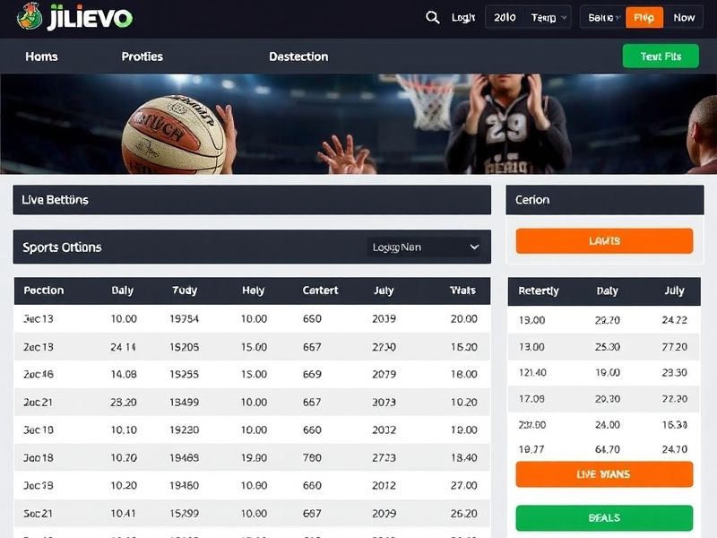Select the 10.10 cell in table
Viewport: 717px width, 538px height.
124,430
